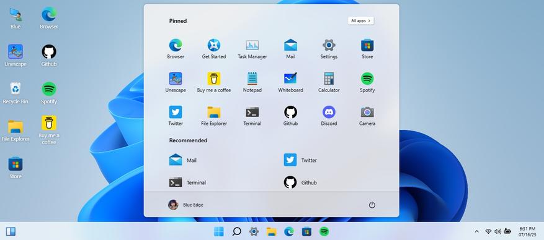Screen dimensions: 544x240
Task: Open Settings from the taskbar
Action: coord(254,231)
